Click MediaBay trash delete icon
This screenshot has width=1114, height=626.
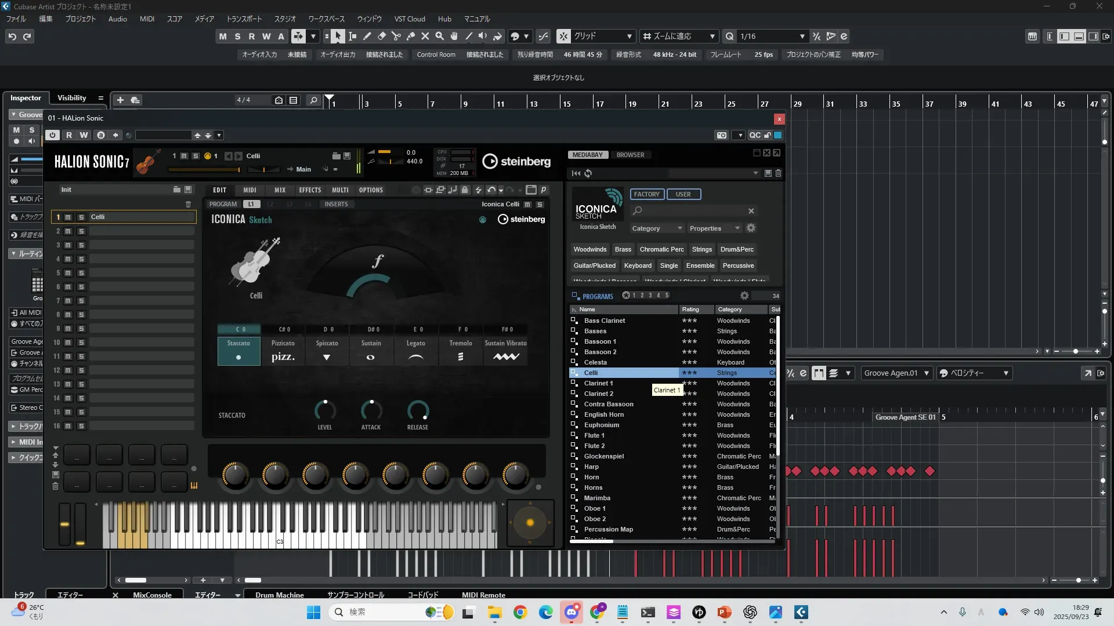point(778,173)
